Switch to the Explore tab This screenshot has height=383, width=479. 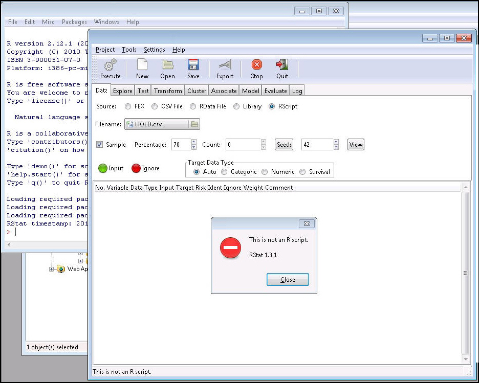pyautogui.click(x=122, y=91)
